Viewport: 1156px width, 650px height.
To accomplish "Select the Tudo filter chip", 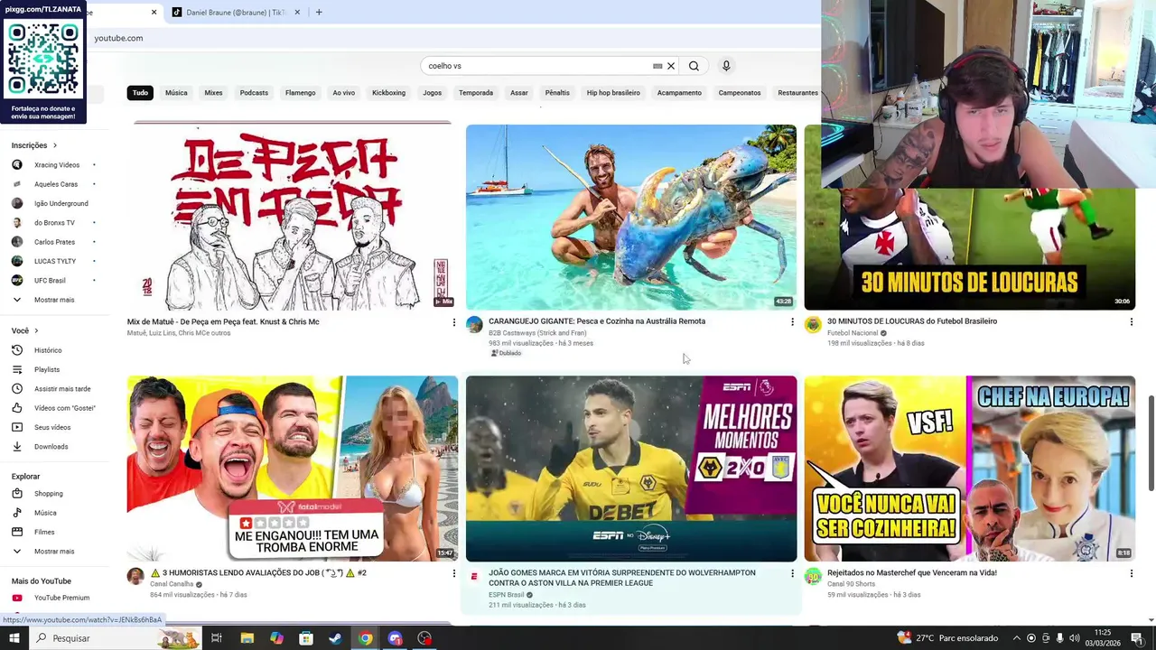I will coord(140,93).
